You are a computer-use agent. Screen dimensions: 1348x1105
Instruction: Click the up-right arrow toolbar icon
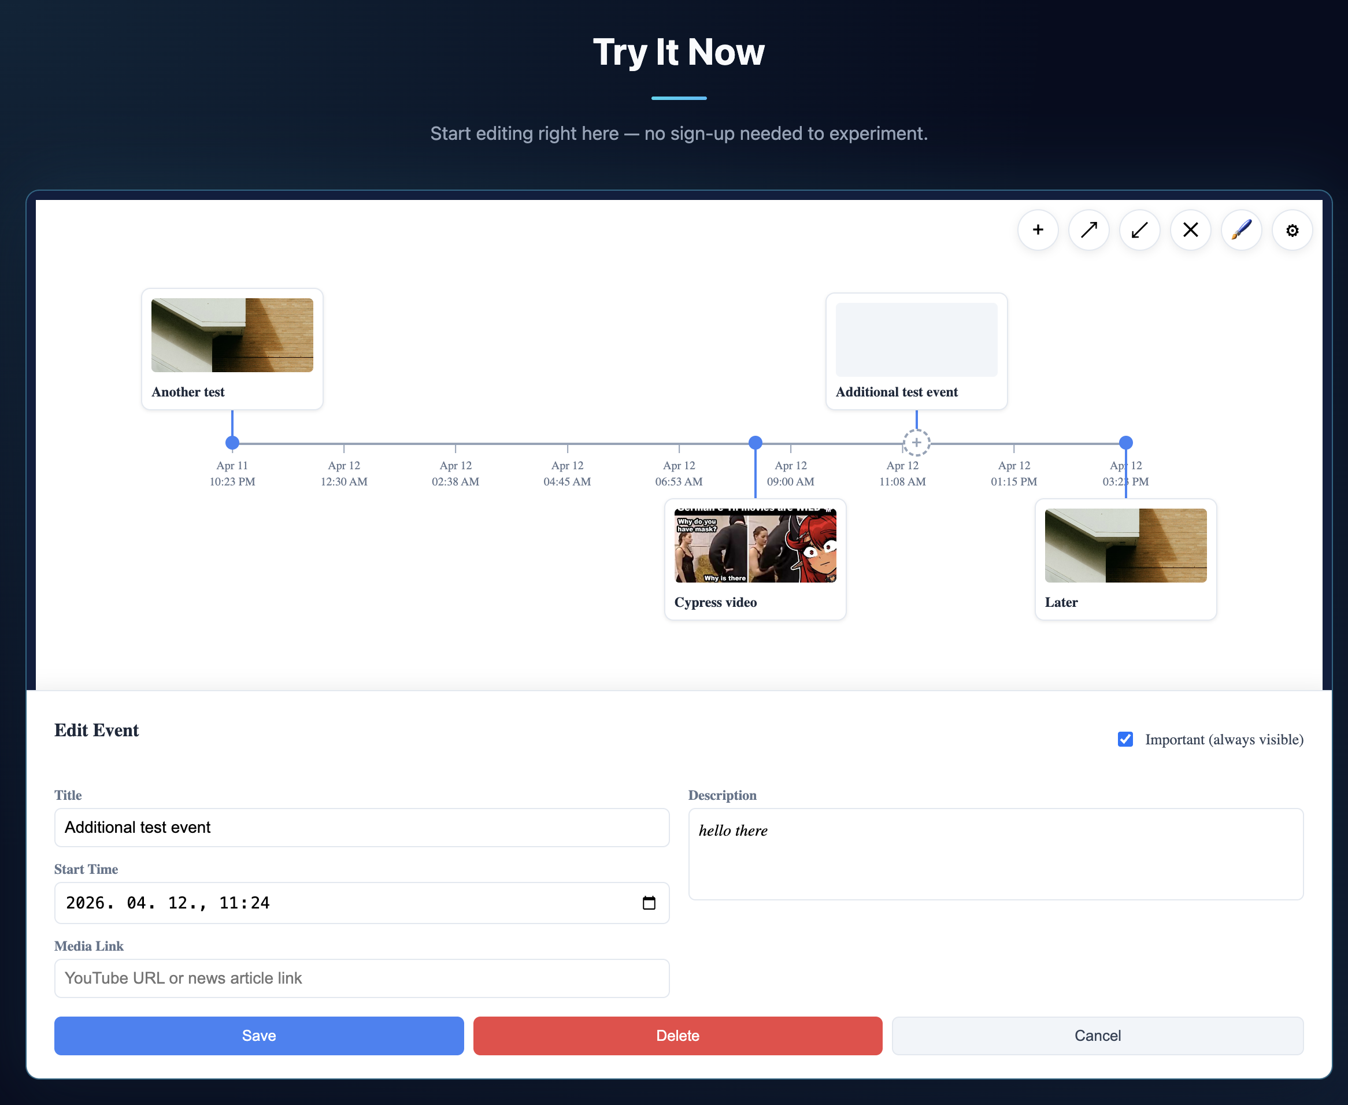[x=1089, y=230]
